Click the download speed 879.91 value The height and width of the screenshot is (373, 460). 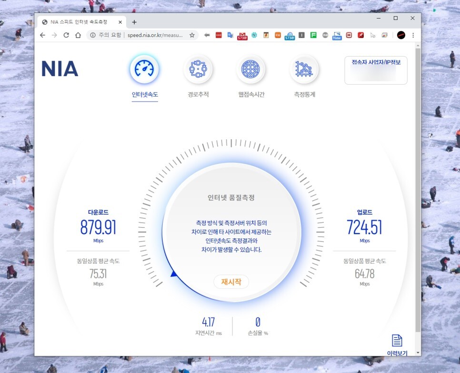coord(98,227)
